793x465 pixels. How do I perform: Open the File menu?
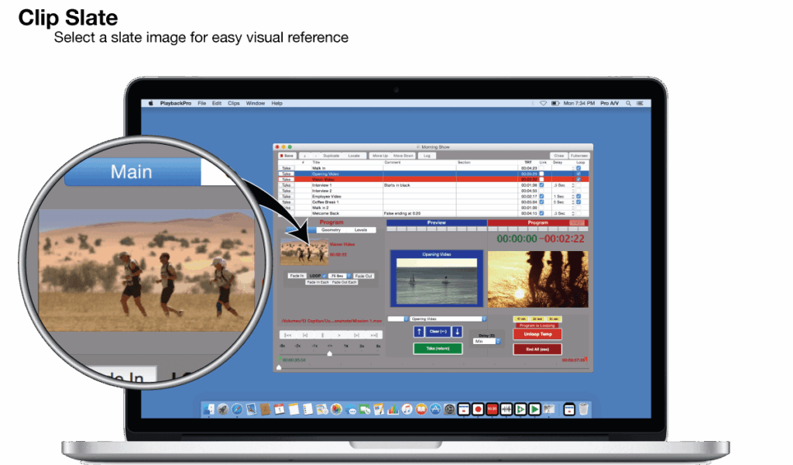pos(202,103)
